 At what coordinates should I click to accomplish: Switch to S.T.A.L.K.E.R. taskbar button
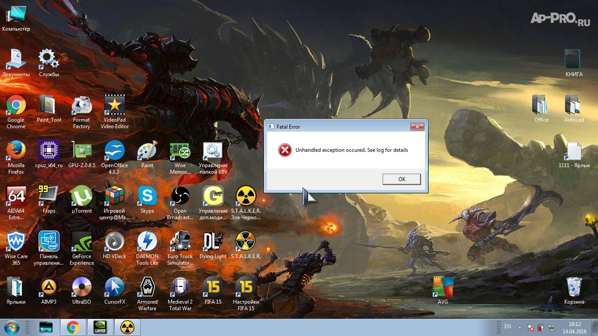coord(127,327)
